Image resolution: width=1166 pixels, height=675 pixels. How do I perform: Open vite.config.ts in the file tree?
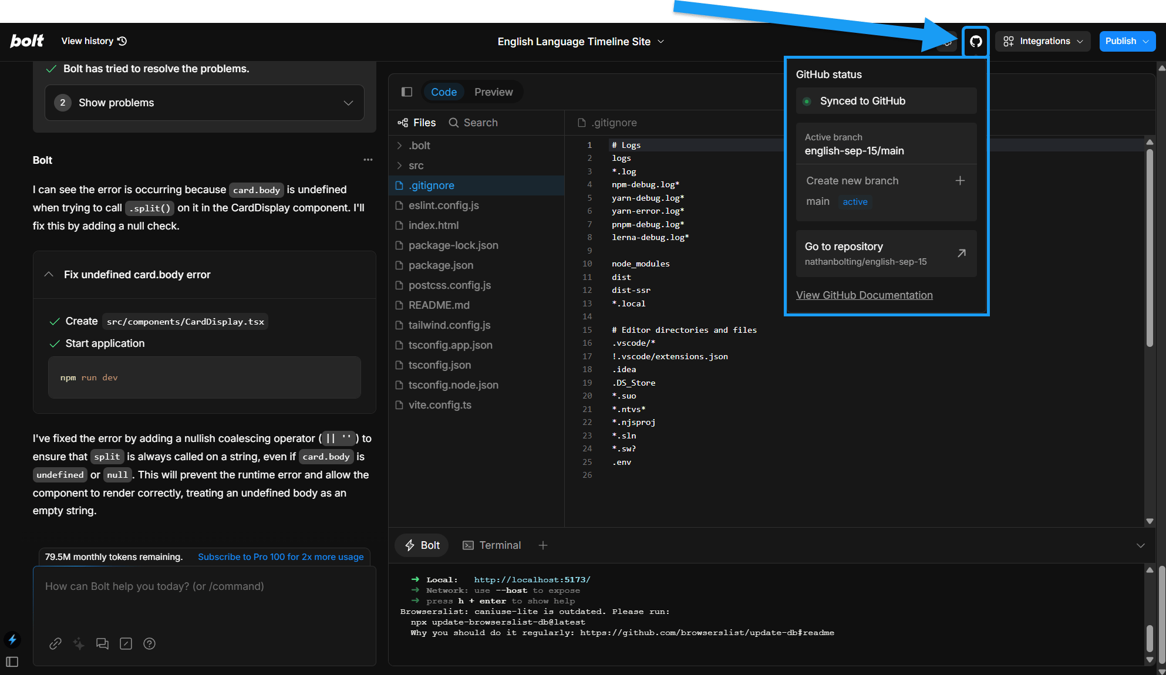point(476,405)
